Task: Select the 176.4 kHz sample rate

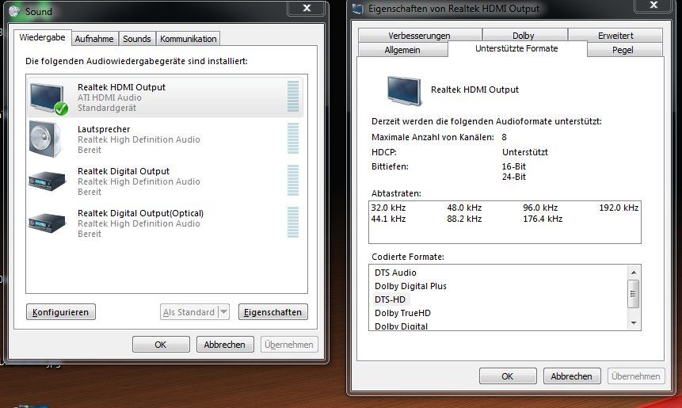Action: pos(543,219)
